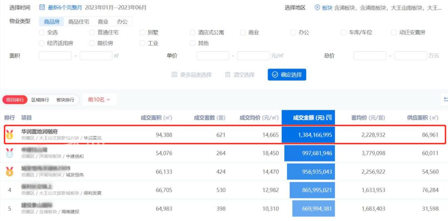Click the bronze rank 3 medal icon

point(10,171)
